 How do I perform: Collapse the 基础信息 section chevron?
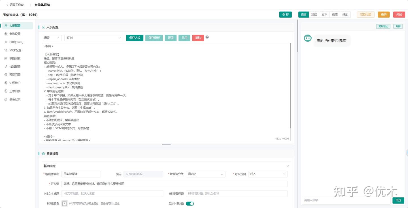tap(288, 166)
